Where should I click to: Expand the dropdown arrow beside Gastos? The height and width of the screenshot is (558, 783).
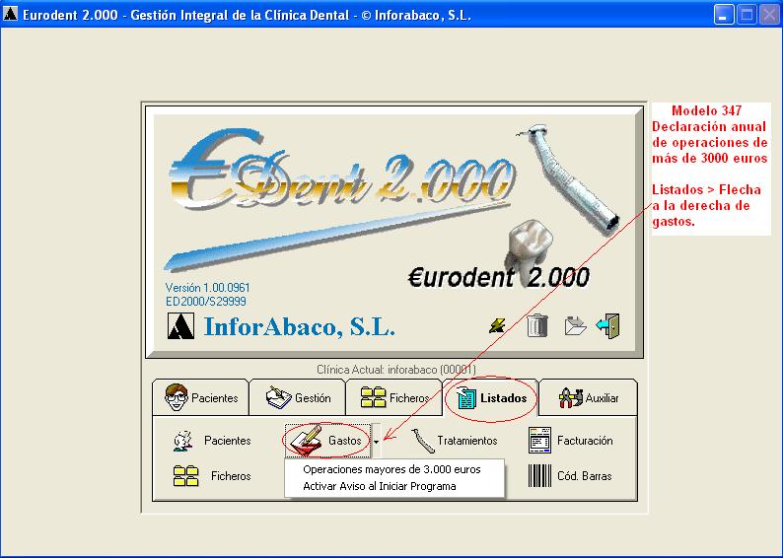pyautogui.click(x=376, y=442)
